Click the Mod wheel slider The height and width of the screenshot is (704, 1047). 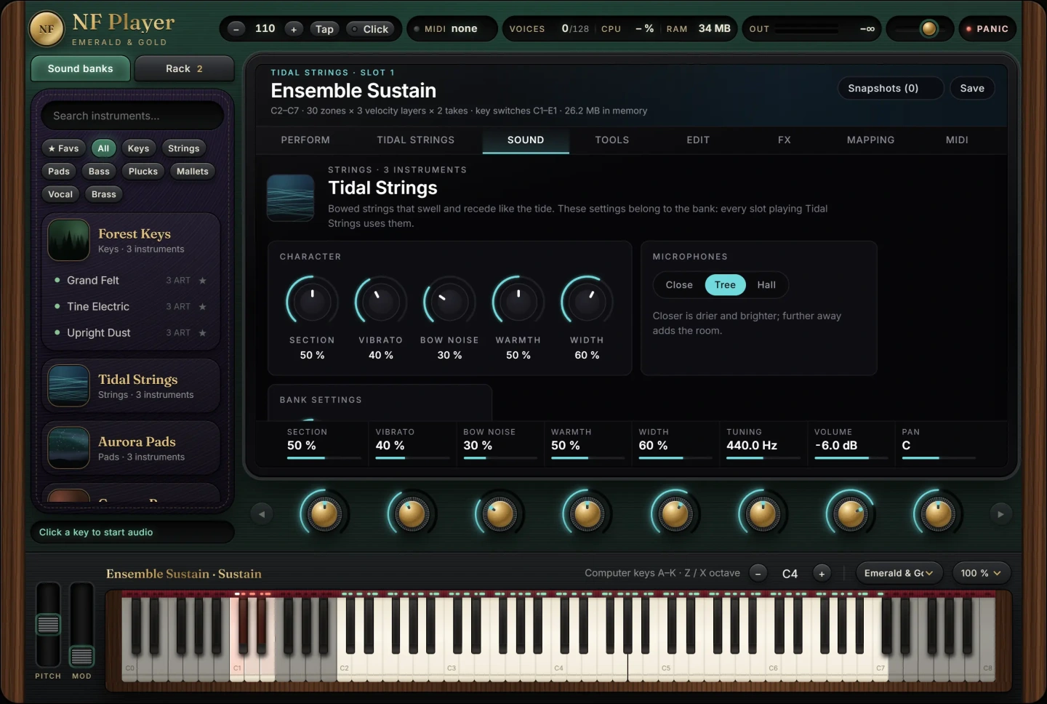(81, 625)
